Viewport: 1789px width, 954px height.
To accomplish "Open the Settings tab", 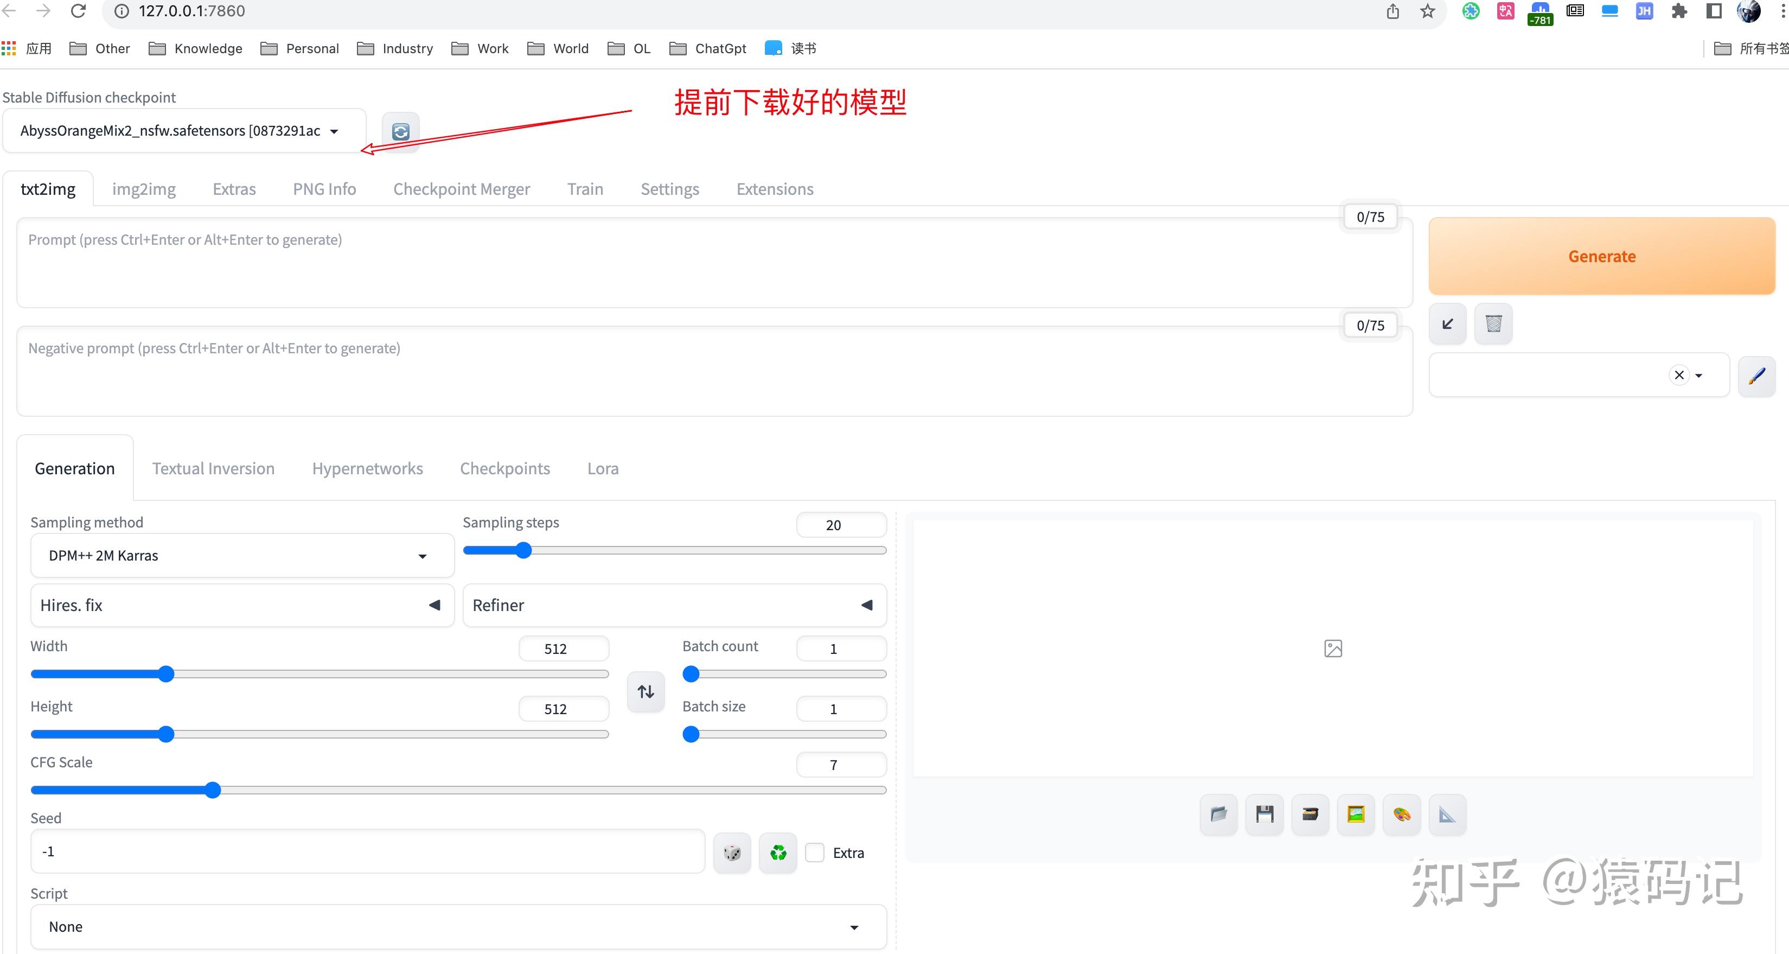I will [669, 189].
